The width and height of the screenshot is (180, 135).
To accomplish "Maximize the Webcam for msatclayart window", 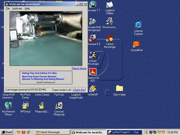I will tap(81, 4).
